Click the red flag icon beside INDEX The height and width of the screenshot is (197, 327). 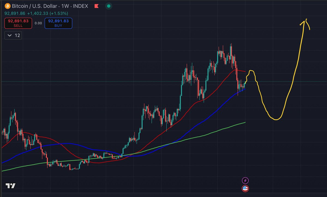pyautogui.click(x=96, y=6)
